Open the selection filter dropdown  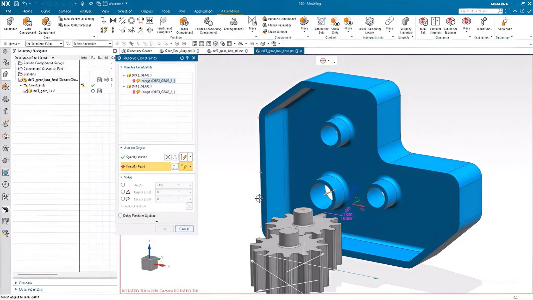(62, 43)
